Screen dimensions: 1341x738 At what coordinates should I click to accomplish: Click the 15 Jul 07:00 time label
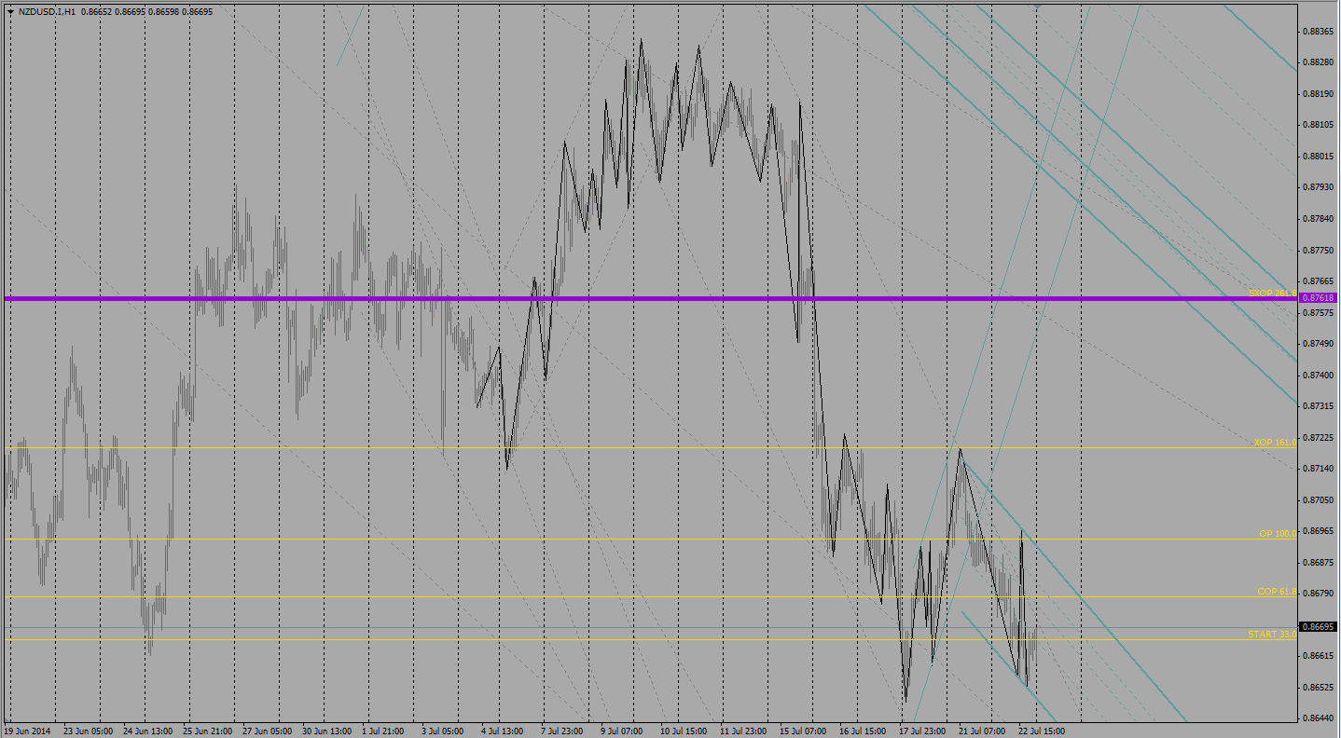pos(804,731)
